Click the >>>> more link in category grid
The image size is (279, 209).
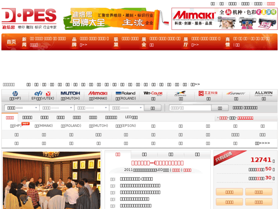click(262, 143)
